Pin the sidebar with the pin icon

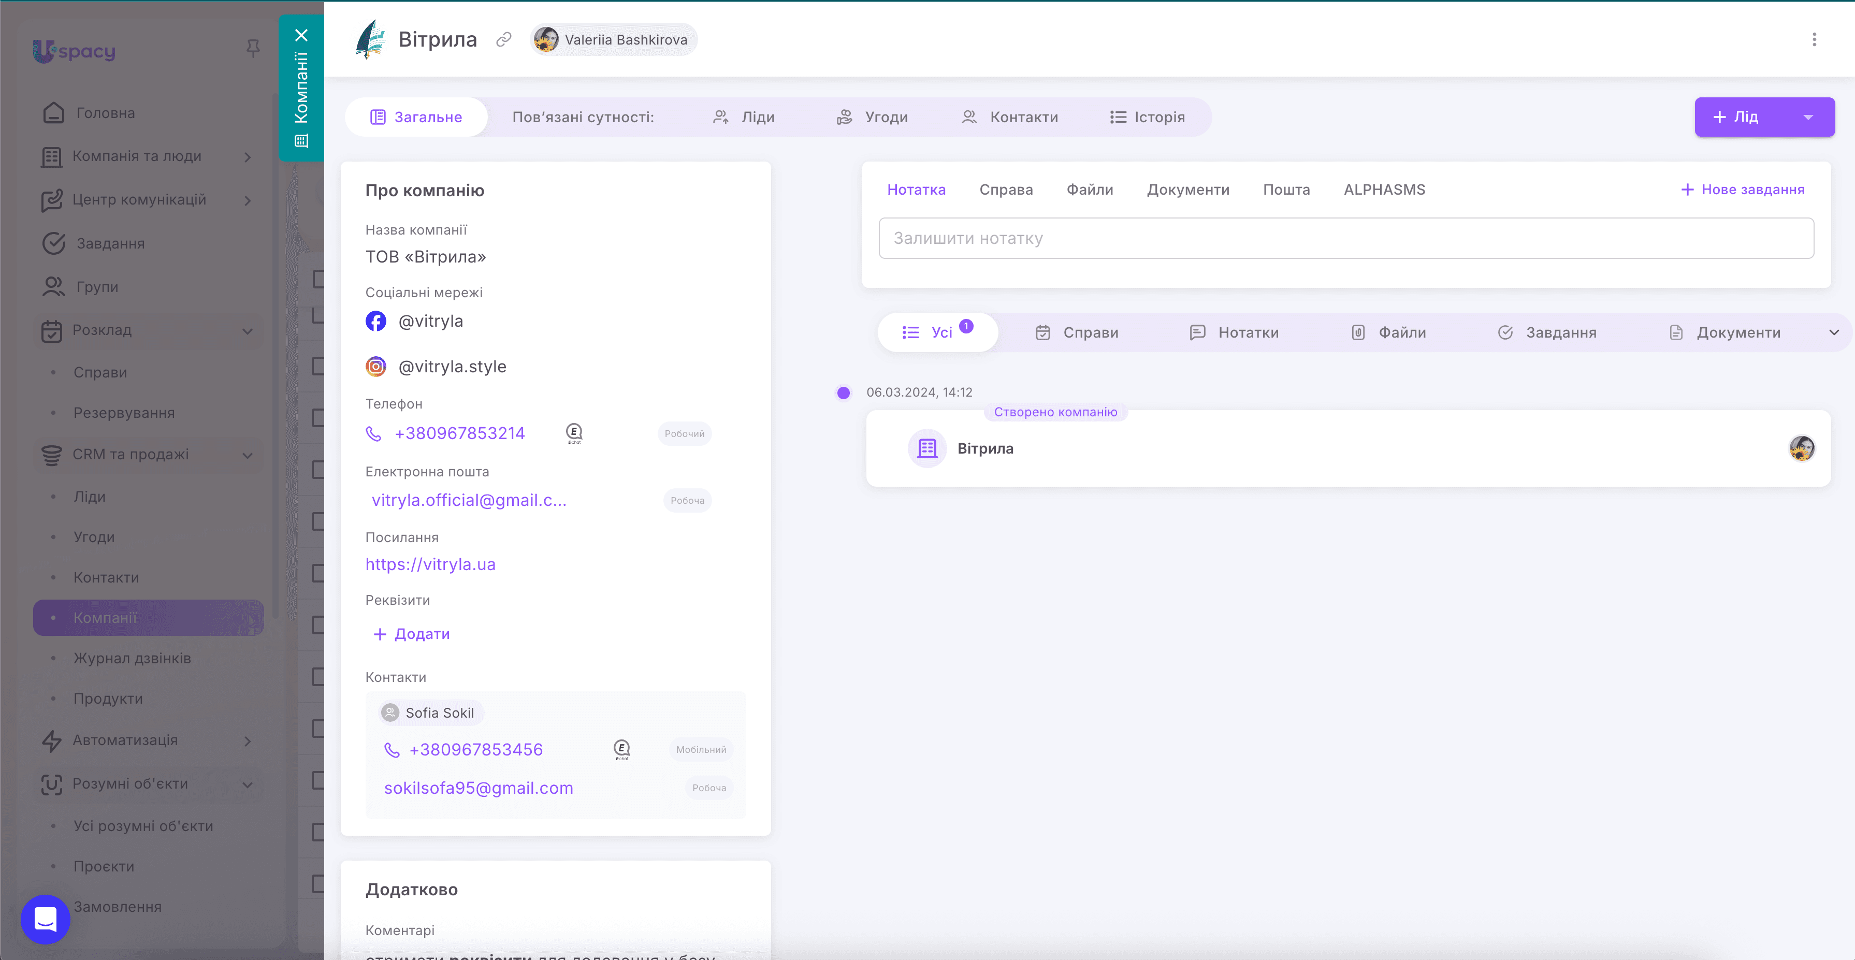253,48
